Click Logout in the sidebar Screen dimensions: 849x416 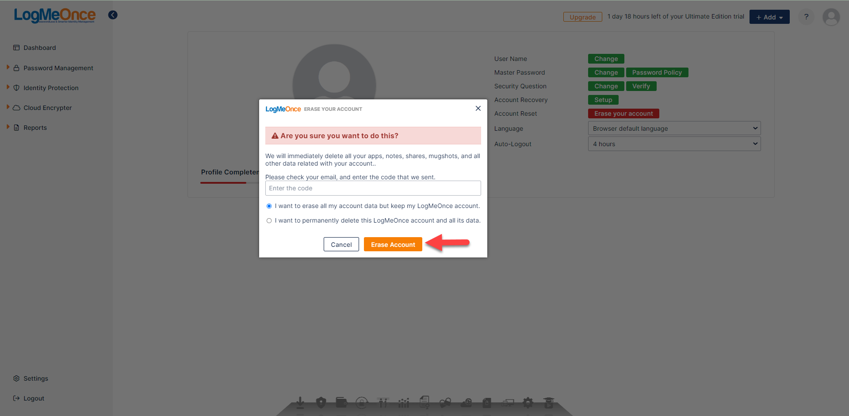tap(34, 398)
